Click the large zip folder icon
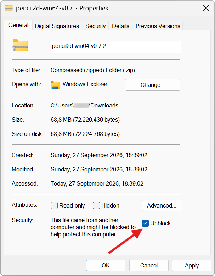This screenshot has height=276, width=215. (20, 45)
